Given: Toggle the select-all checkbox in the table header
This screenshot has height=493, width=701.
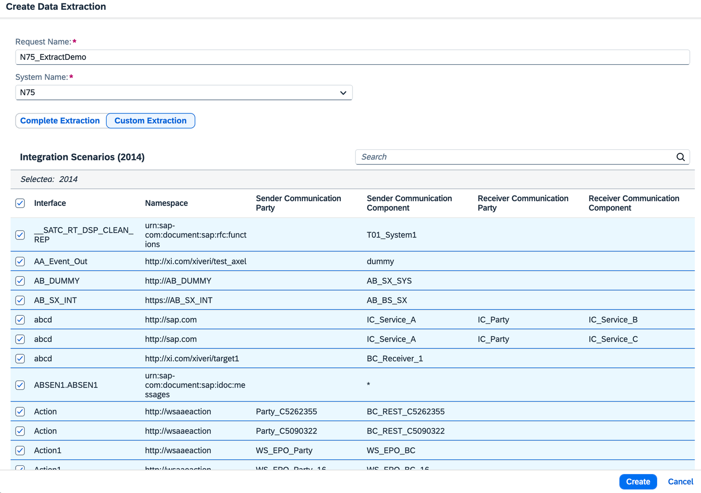Looking at the screenshot, I should (20, 203).
